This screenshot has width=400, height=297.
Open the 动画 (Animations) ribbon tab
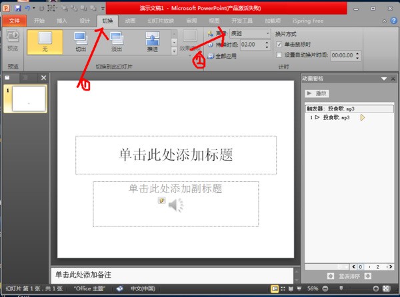[130, 21]
